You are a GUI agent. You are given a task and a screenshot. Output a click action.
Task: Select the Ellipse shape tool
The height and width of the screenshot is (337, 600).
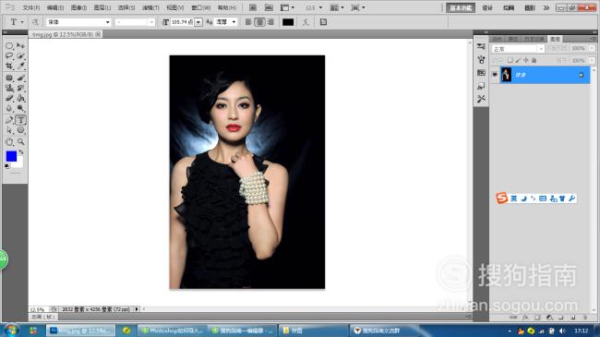pos(20,130)
